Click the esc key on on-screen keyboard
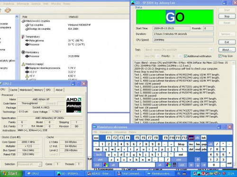This screenshot has height=177, width=237. [x=96, y=138]
